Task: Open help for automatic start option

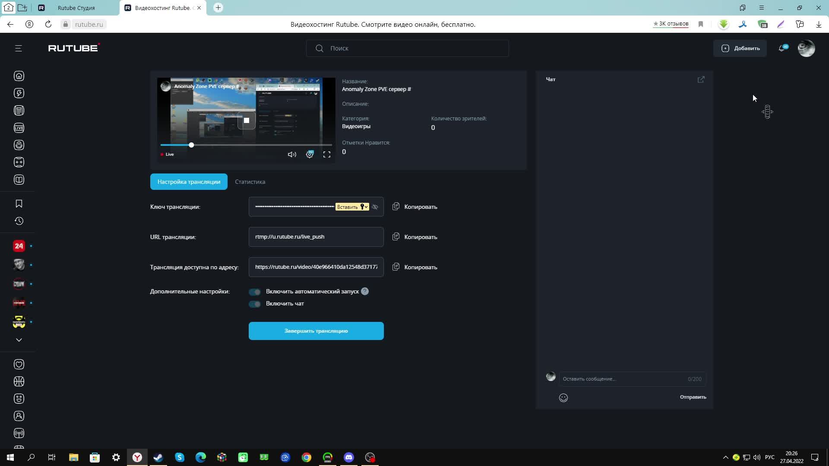Action: pyautogui.click(x=365, y=291)
